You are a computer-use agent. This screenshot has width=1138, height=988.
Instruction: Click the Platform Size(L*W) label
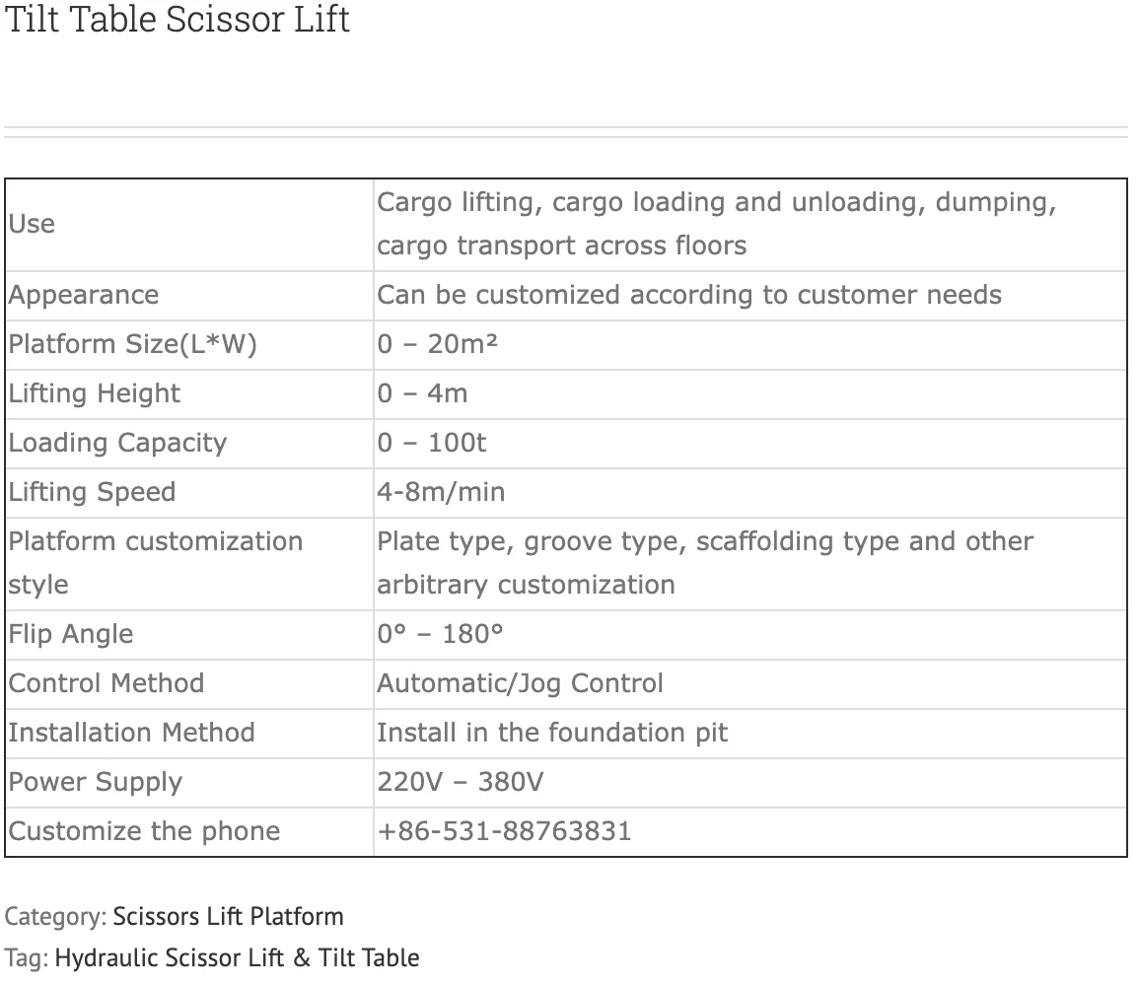(133, 344)
